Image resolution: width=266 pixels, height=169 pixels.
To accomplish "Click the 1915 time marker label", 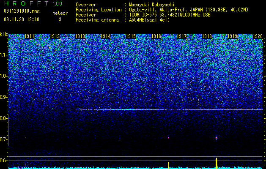I will pyautogui.click(x=131, y=36).
